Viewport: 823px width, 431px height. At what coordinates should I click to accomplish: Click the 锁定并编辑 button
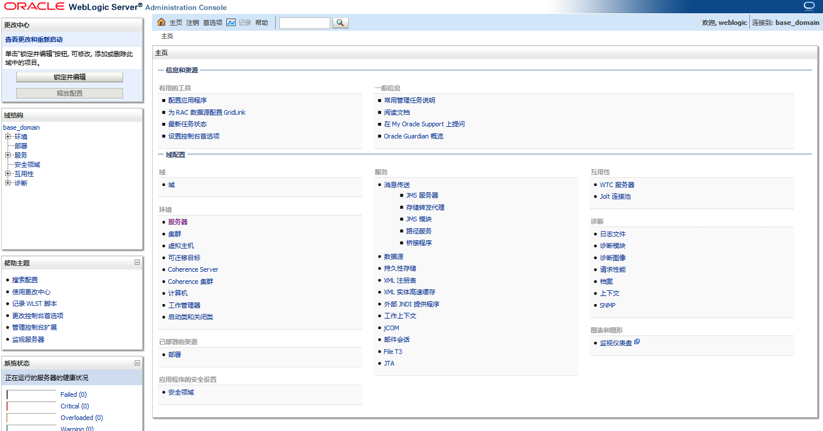pos(70,77)
